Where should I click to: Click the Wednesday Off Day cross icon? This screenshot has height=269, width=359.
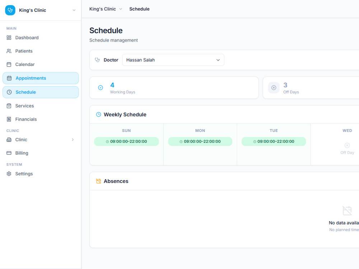click(x=347, y=145)
